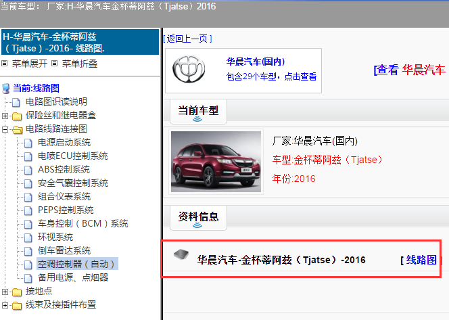Image resolution: width=449 pixels, height=320 pixels.
Task: Select 电路线路连接图 folder label
Action: (56, 129)
